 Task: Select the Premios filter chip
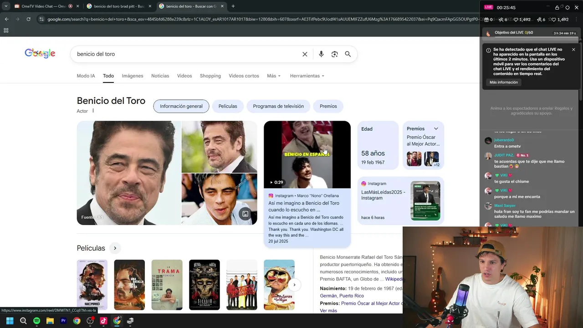(328, 106)
